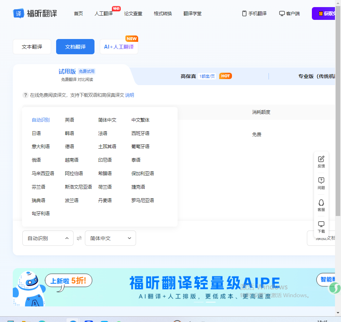Screen dimensions: 341x322
Task: Swap source and target languages icon
Action: coord(79,238)
